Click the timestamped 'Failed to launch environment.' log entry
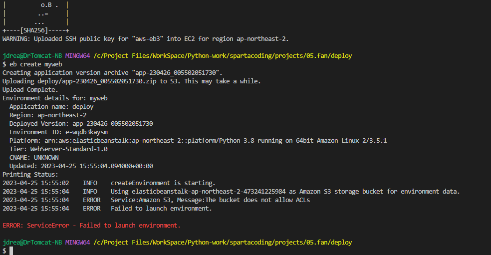 tap(107, 208)
